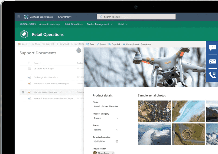Open the GLOBAL SALES nav item
Image resolution: width=218 pixels, height=154 pixels.
(28, 24)
